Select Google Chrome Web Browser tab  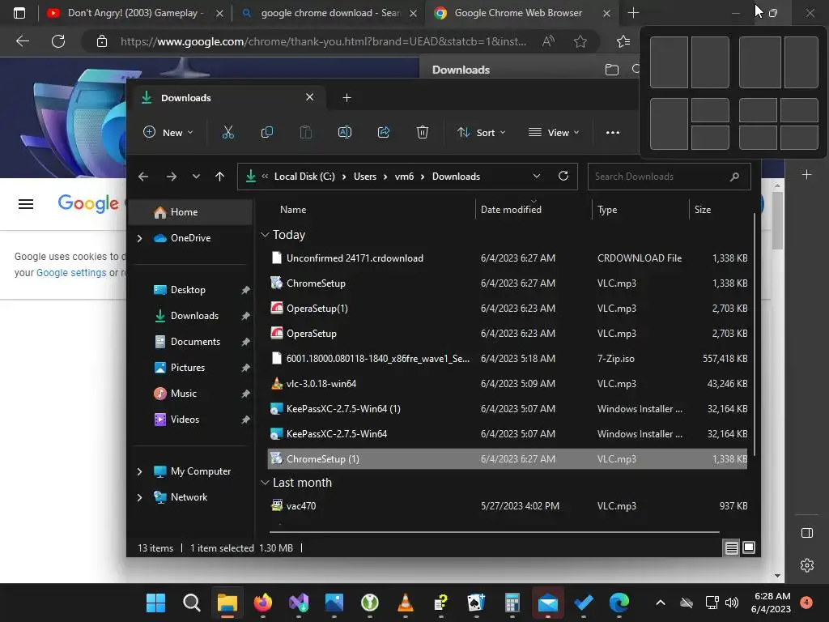click(521, 13)
